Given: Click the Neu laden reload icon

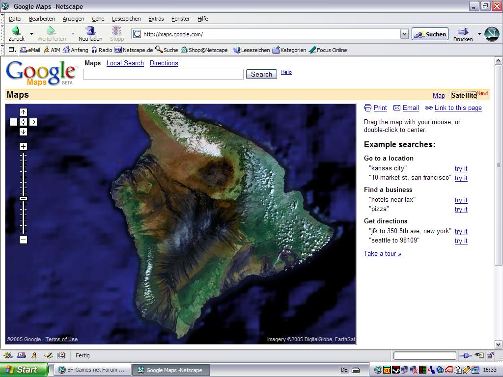Looking at the screenshot, I should point(90,30).
